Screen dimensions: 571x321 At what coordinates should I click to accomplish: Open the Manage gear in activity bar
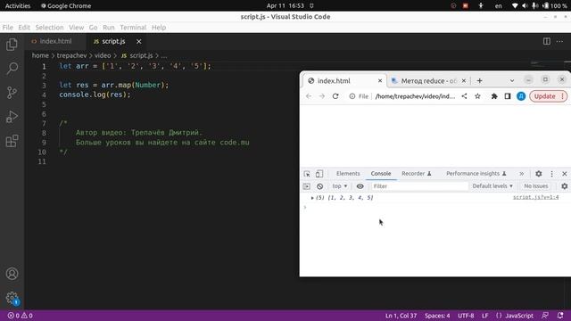12,298
